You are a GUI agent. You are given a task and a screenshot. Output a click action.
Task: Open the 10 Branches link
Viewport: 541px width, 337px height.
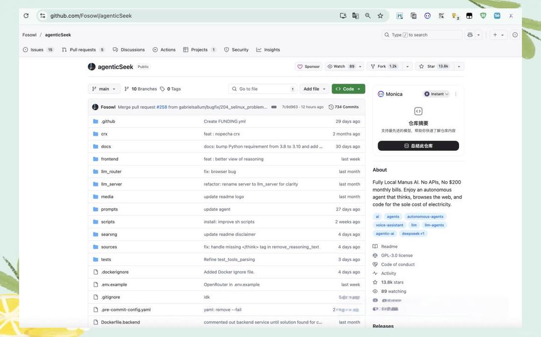[141, 89]
